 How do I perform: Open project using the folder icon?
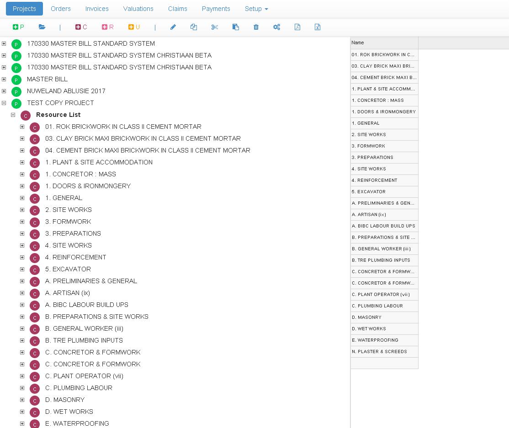(42, 27)
